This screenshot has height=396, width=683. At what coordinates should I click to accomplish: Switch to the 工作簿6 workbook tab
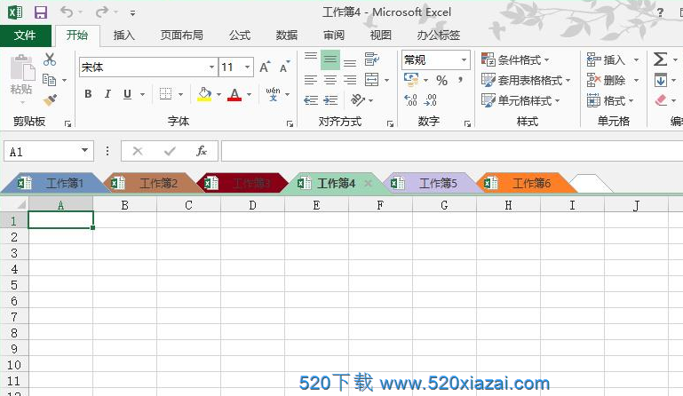pos(524,183)
